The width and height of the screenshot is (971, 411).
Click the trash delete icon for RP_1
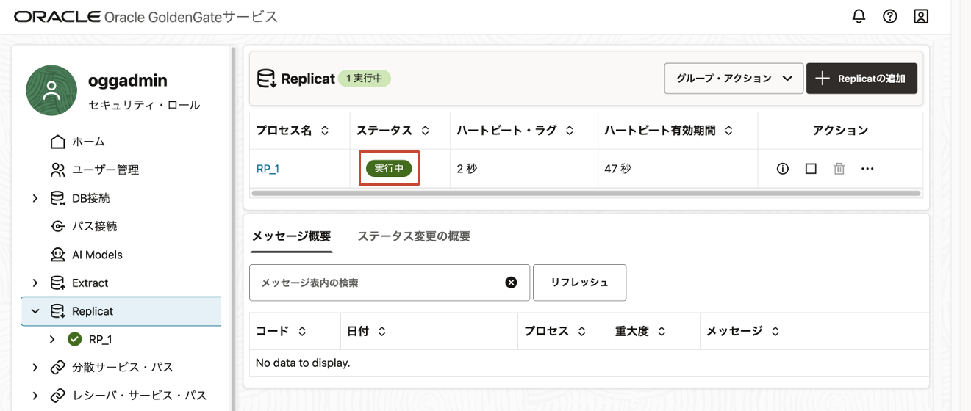coord(839,169)
